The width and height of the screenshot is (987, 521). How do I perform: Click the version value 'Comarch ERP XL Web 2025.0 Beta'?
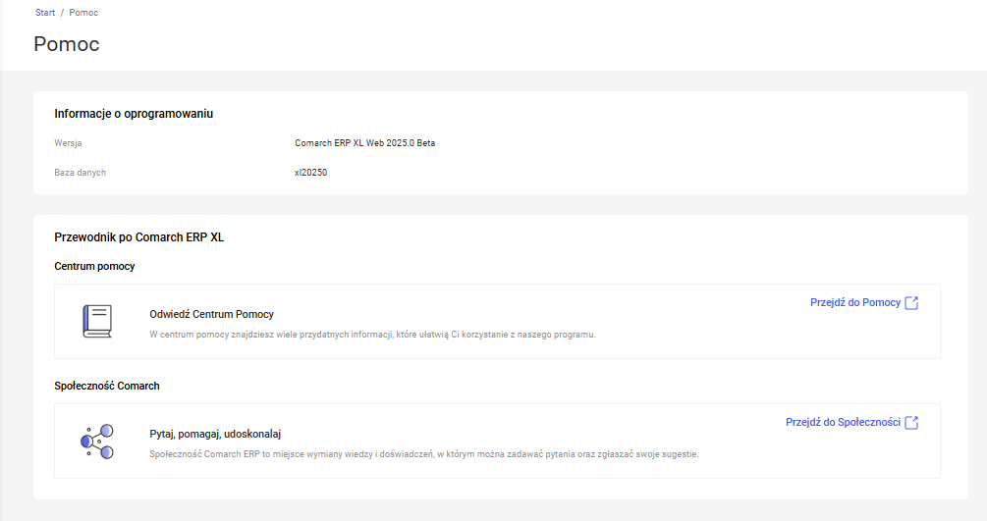tap(364, 143)
